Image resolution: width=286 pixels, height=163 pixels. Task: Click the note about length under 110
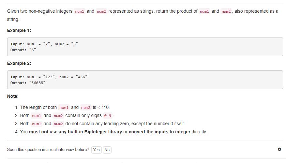pyautogui.click(x=65, y=107)
